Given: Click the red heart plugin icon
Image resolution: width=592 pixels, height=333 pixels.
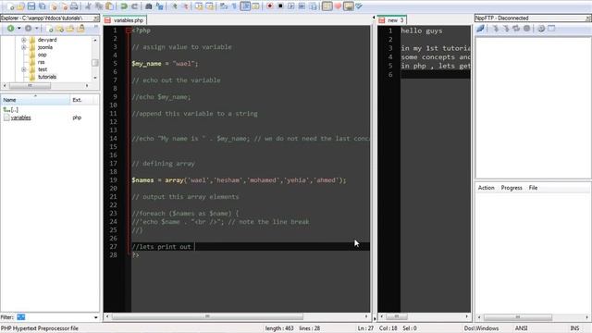Looking at the screenshot, I should point(338,6).
